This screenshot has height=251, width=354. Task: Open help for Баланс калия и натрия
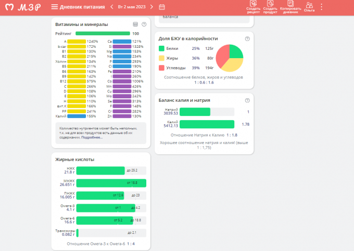point(247,99)
